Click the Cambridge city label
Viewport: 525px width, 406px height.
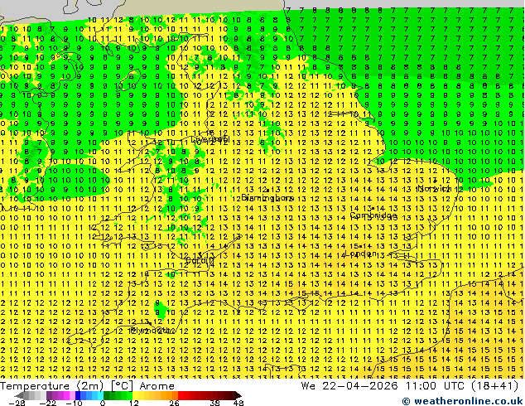(x=373, y=215)
